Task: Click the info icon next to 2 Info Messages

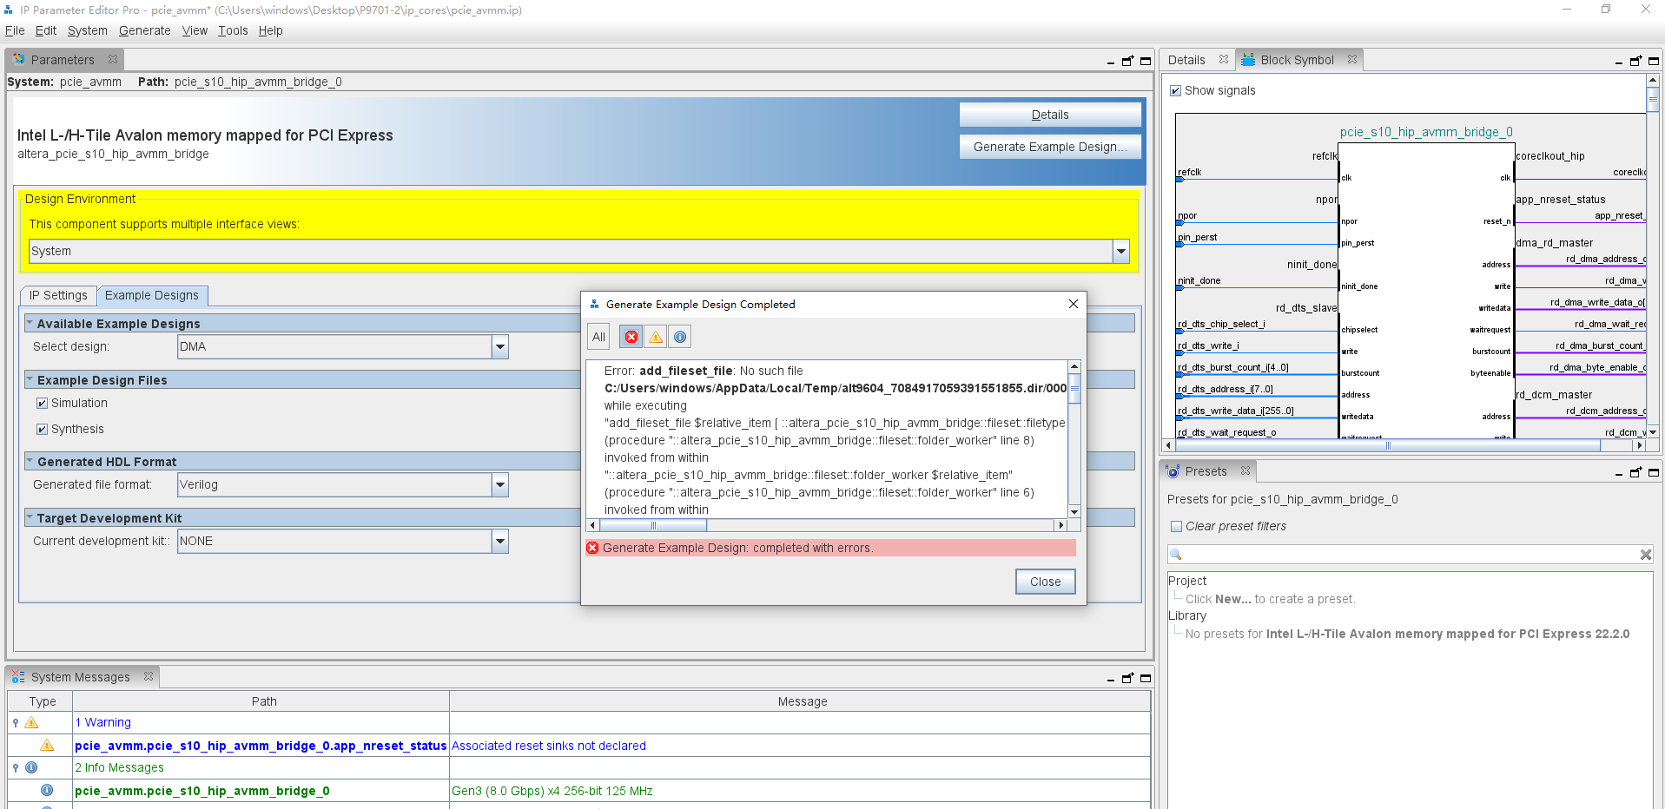Action: pos(32,767)
